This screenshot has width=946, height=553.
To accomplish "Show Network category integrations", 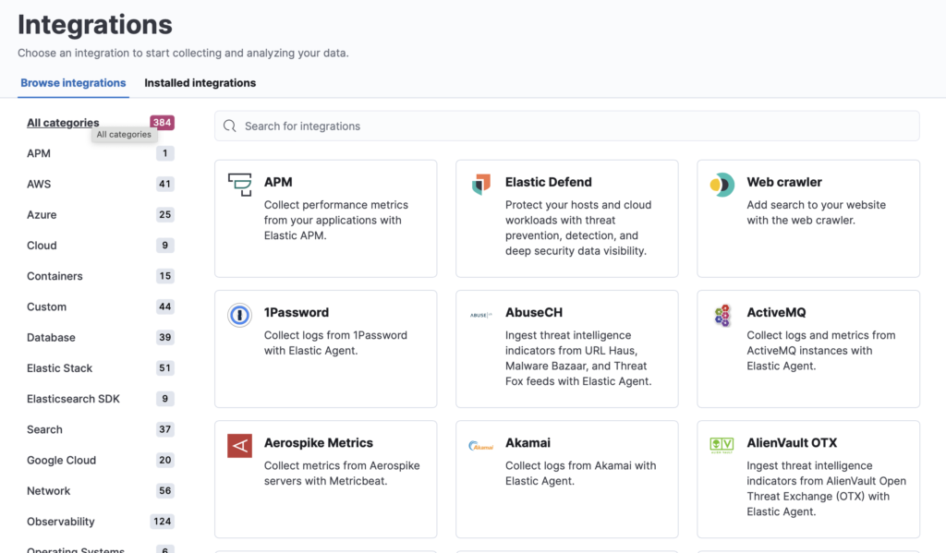I will tap(48, 490).
